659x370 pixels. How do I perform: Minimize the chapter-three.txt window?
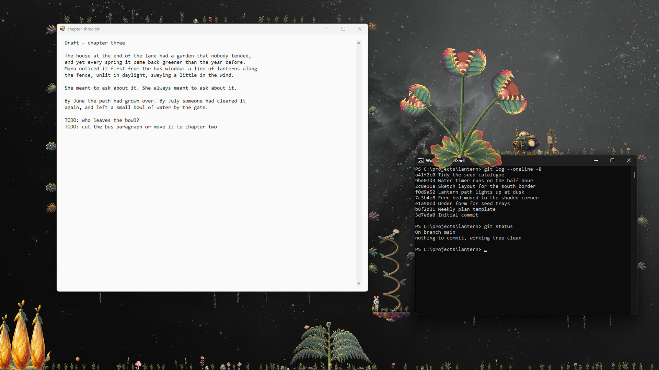[x=327, y=29]
